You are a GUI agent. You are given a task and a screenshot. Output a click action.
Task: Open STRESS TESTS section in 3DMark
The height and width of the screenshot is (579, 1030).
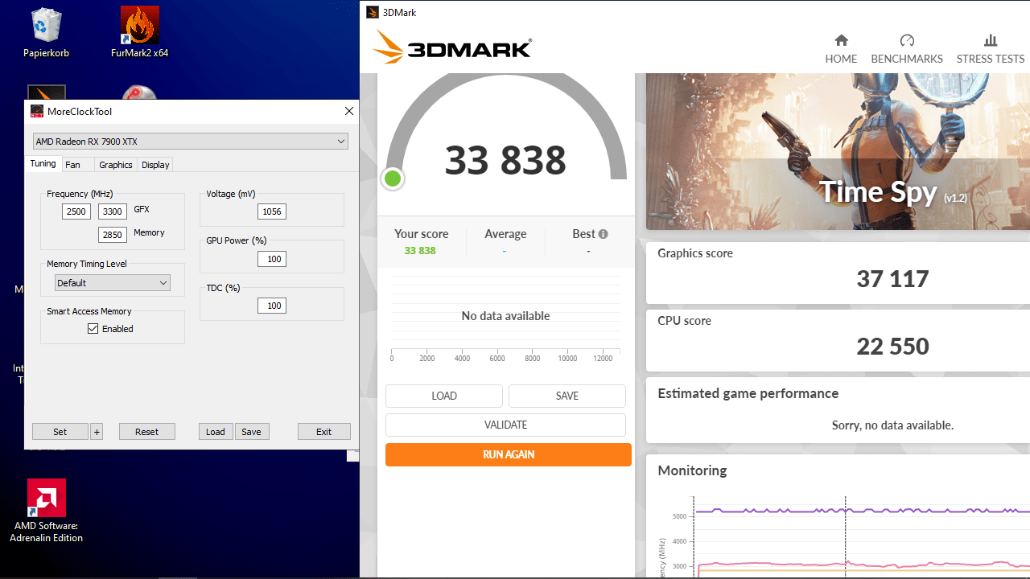991,49
